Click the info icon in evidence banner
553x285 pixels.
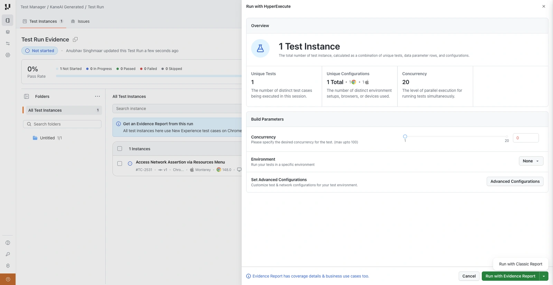click(x=119, y=124)
